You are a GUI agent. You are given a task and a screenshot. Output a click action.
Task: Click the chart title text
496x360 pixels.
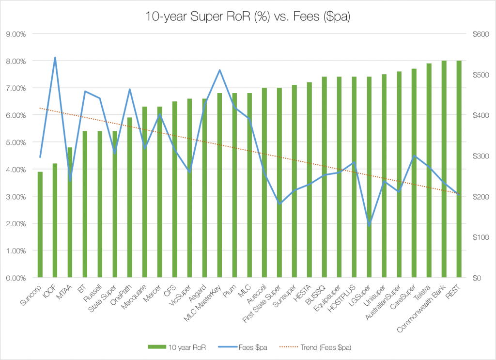248,16
